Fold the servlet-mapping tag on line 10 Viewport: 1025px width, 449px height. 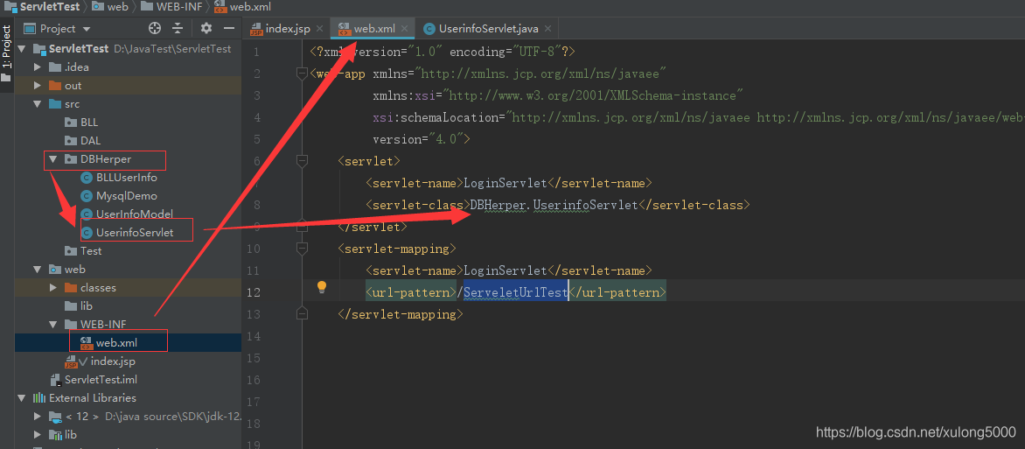[x=302, y=249]
